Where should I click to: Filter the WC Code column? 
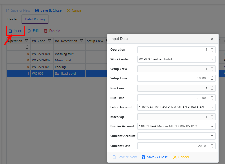pyautogui.click(x=49, y=41)
